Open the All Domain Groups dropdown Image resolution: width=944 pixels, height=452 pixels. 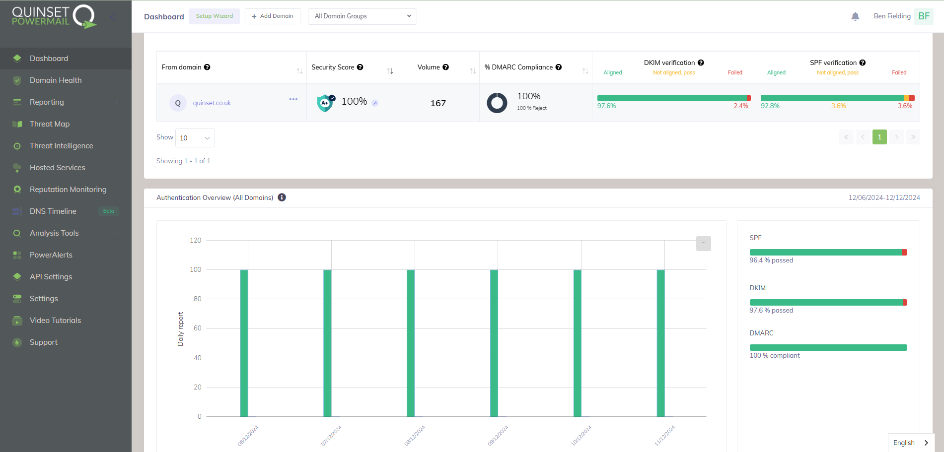(x=362, y=16)
